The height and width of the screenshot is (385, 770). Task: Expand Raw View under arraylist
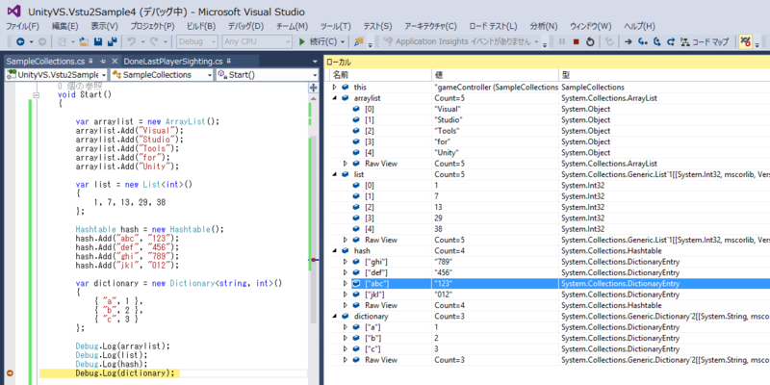coord(346,164)
